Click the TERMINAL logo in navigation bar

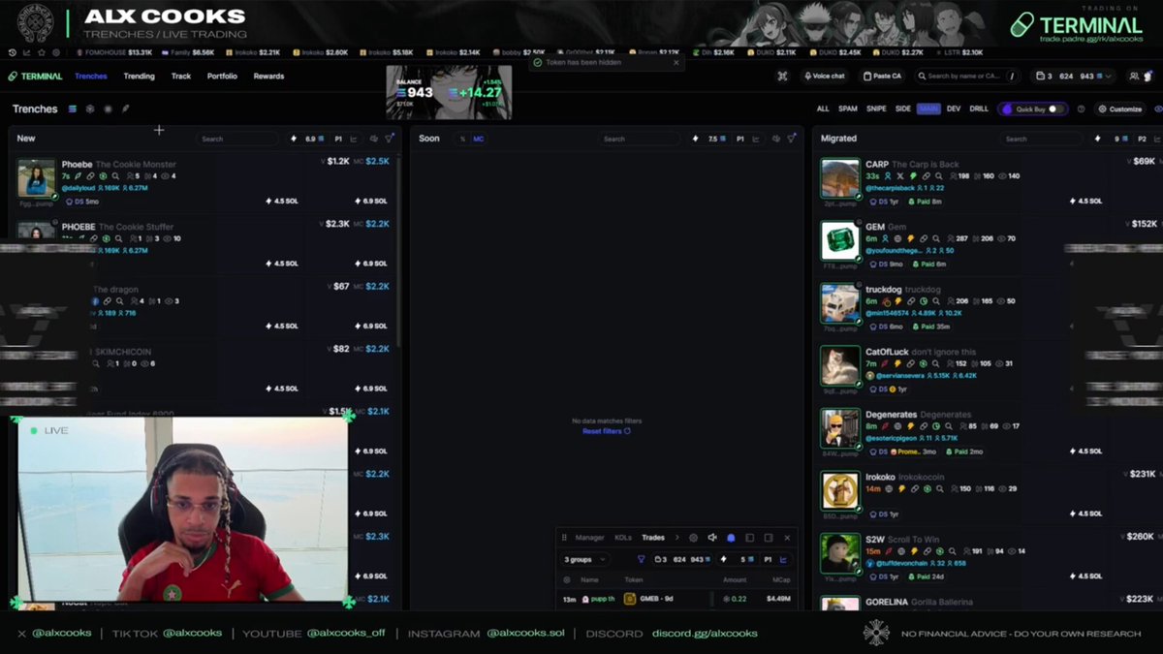36,76
